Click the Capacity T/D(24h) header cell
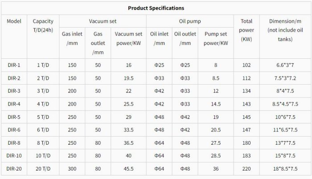 tap(43, 25)
